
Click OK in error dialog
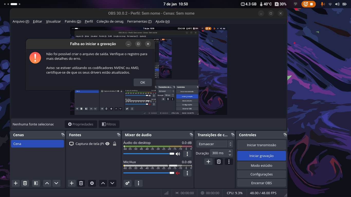point(143,82)
